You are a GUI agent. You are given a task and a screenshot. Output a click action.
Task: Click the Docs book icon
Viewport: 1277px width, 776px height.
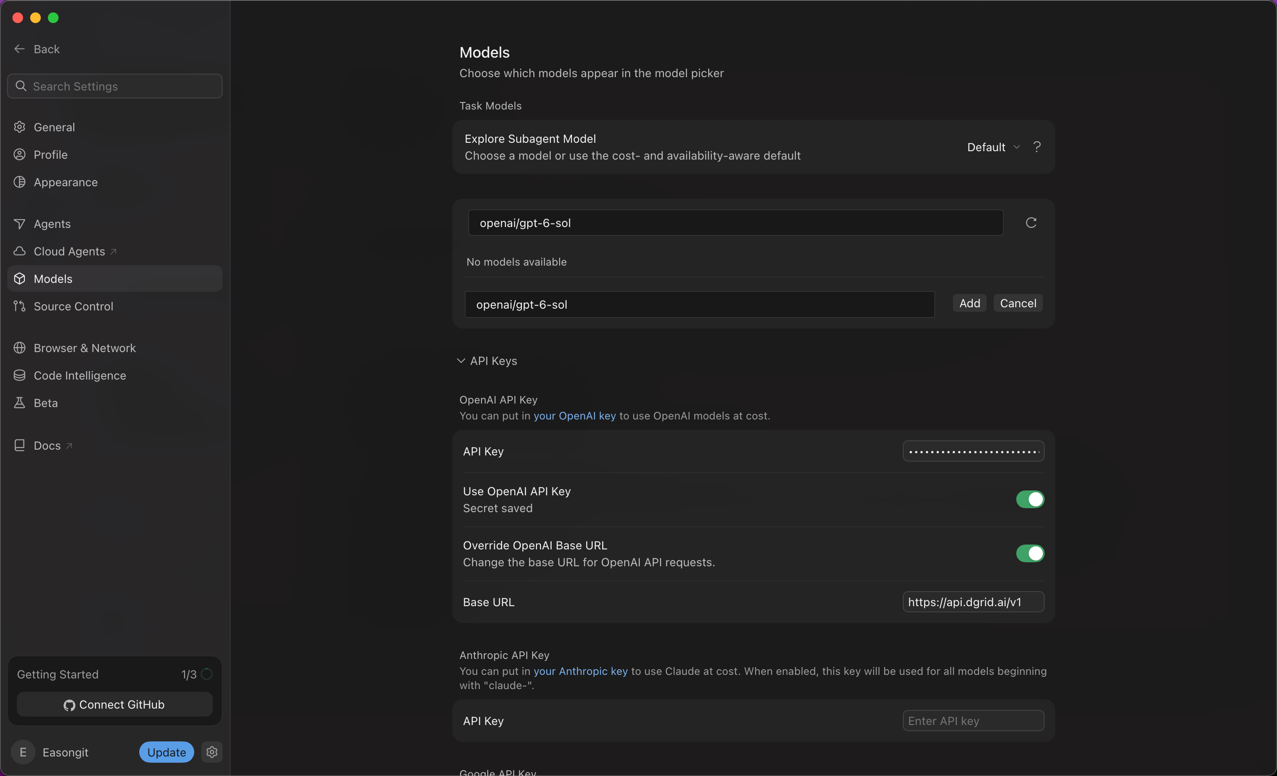pyautogui.click(x=20, y=445)
